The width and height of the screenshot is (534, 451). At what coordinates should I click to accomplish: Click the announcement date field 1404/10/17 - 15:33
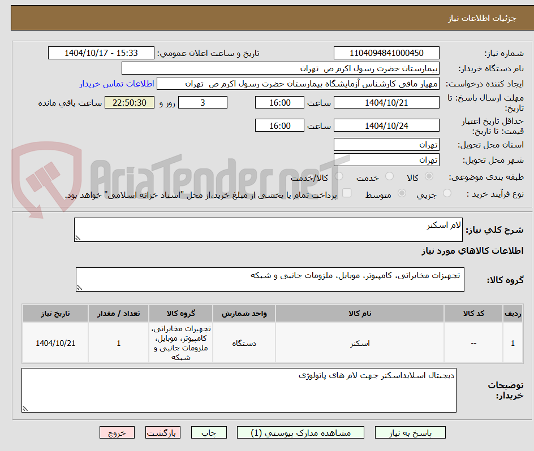click(x=101, y=53)
